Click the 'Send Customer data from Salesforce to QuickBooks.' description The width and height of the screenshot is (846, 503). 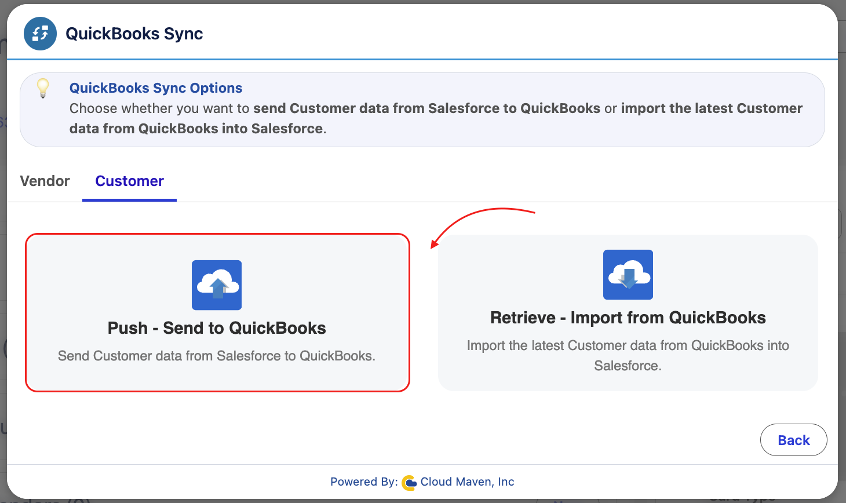(217, 356)
